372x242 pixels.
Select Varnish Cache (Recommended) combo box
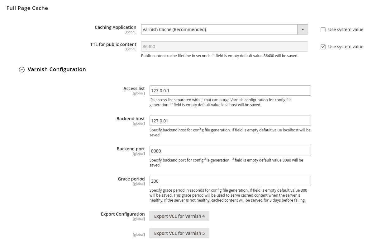tap(219, 29)
